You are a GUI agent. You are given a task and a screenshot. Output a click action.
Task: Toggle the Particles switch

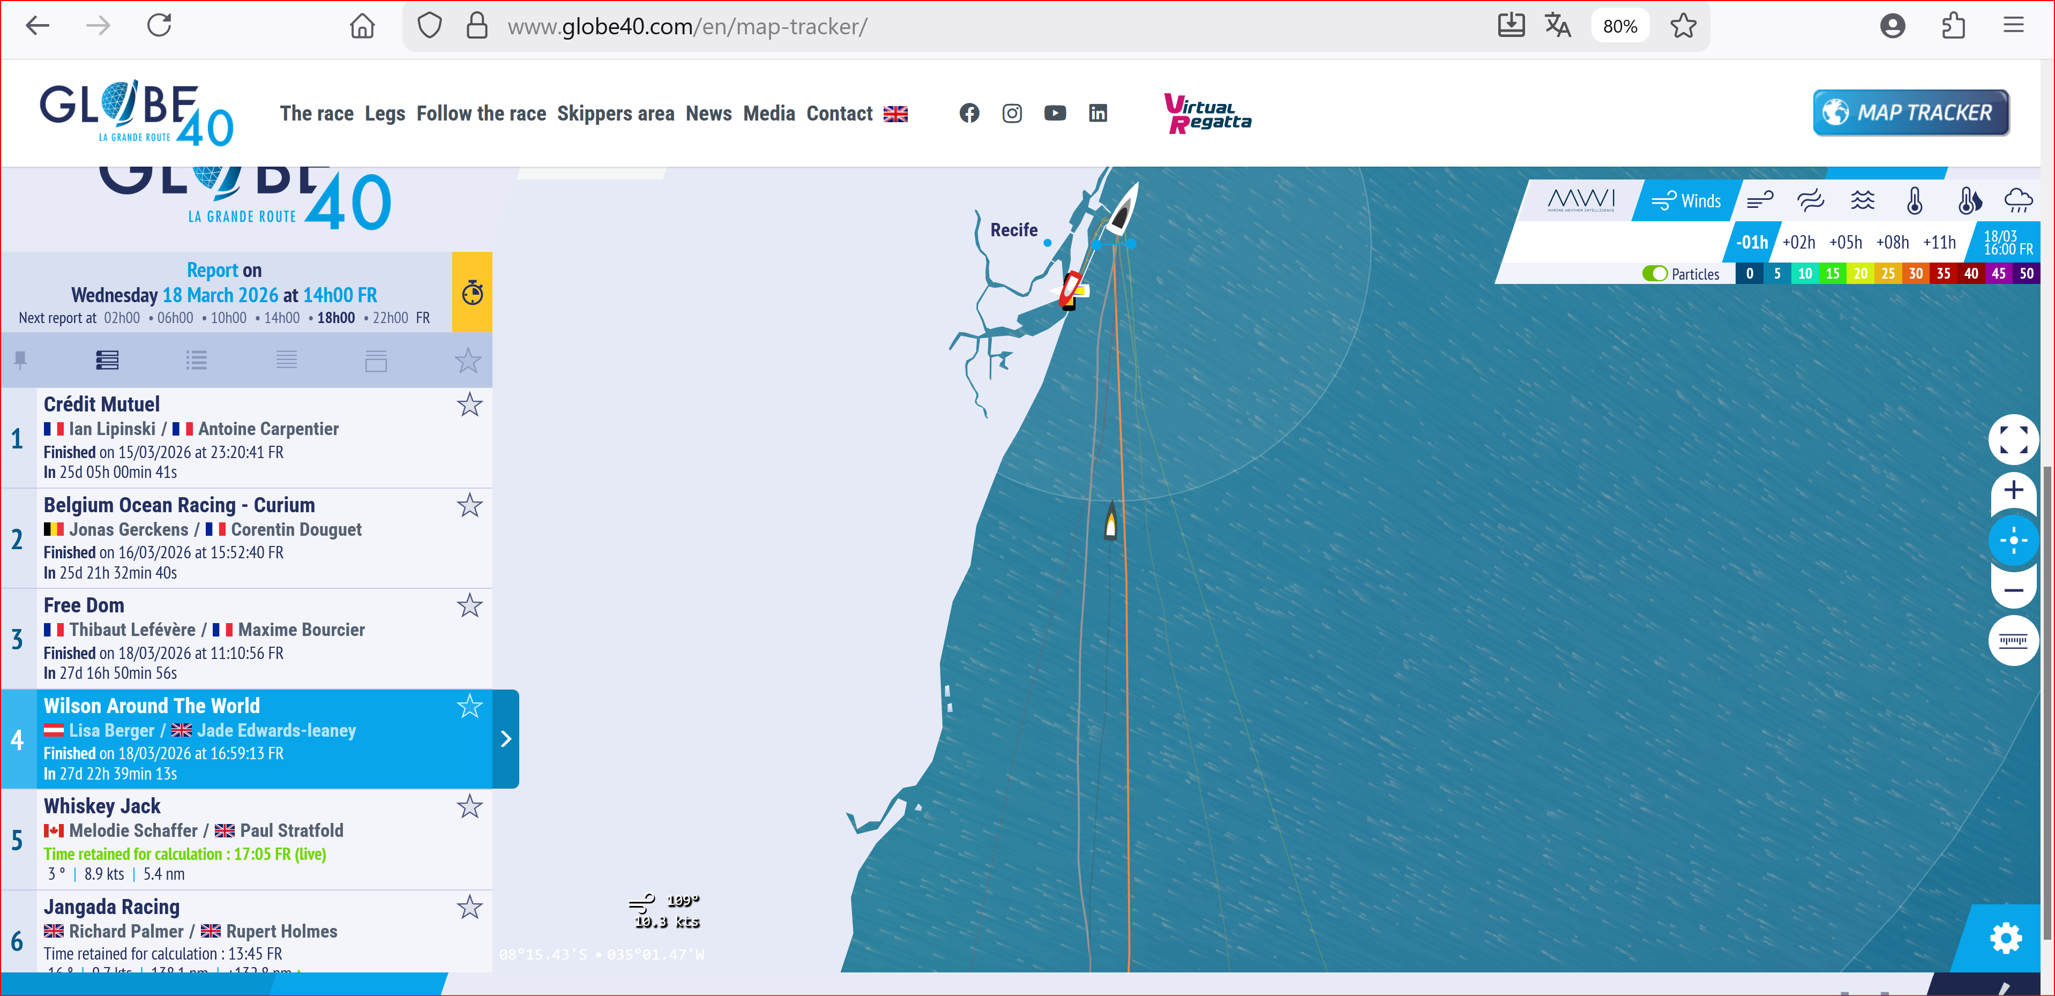tap(1655, 274)
